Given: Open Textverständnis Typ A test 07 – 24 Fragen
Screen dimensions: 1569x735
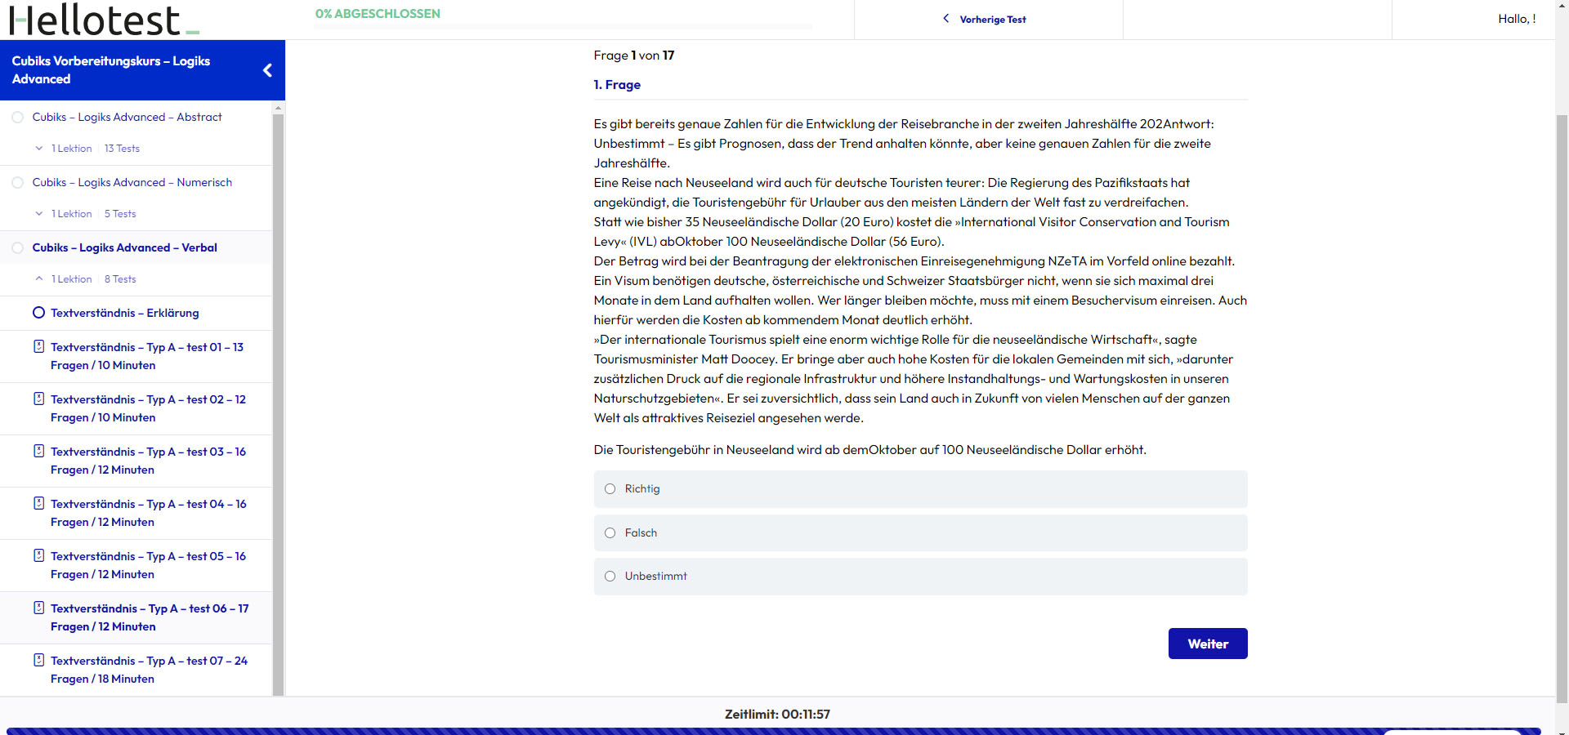Looking at the screenshot, I should coord(149,670).
